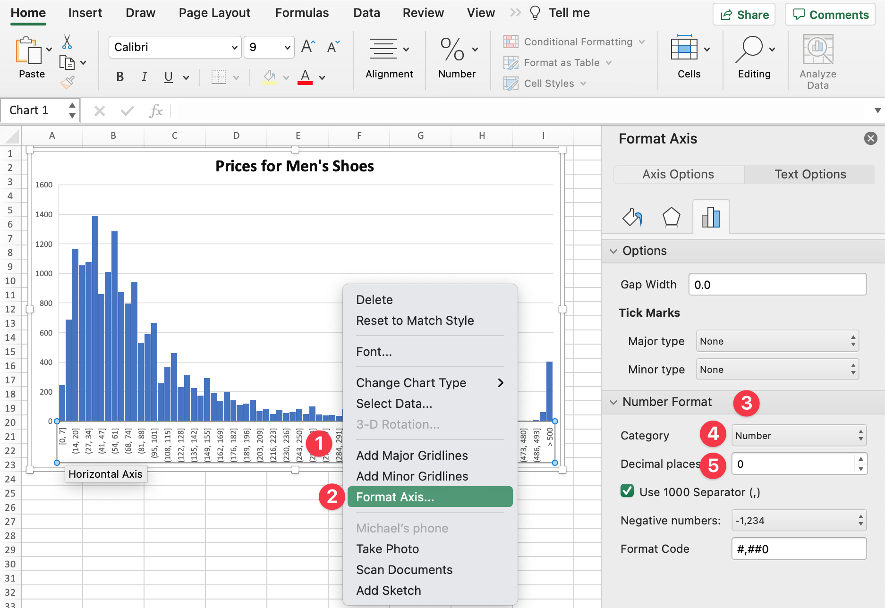Open the Major type tick marks dropdown
This screenshot has height=608, width=885.
[777, 341]
